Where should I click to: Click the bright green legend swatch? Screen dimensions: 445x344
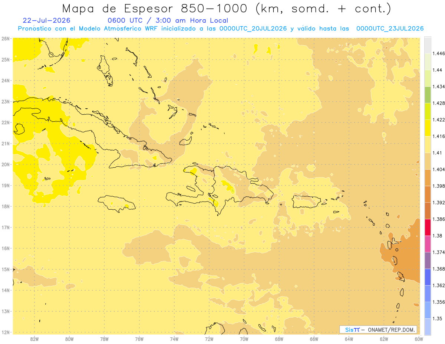tap(428, 95)
